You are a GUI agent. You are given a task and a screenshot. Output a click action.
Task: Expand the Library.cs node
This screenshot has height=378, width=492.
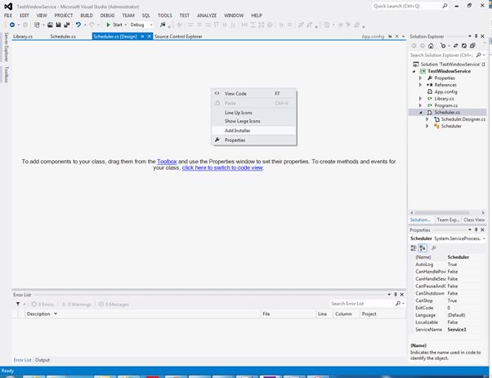[420, 99]
